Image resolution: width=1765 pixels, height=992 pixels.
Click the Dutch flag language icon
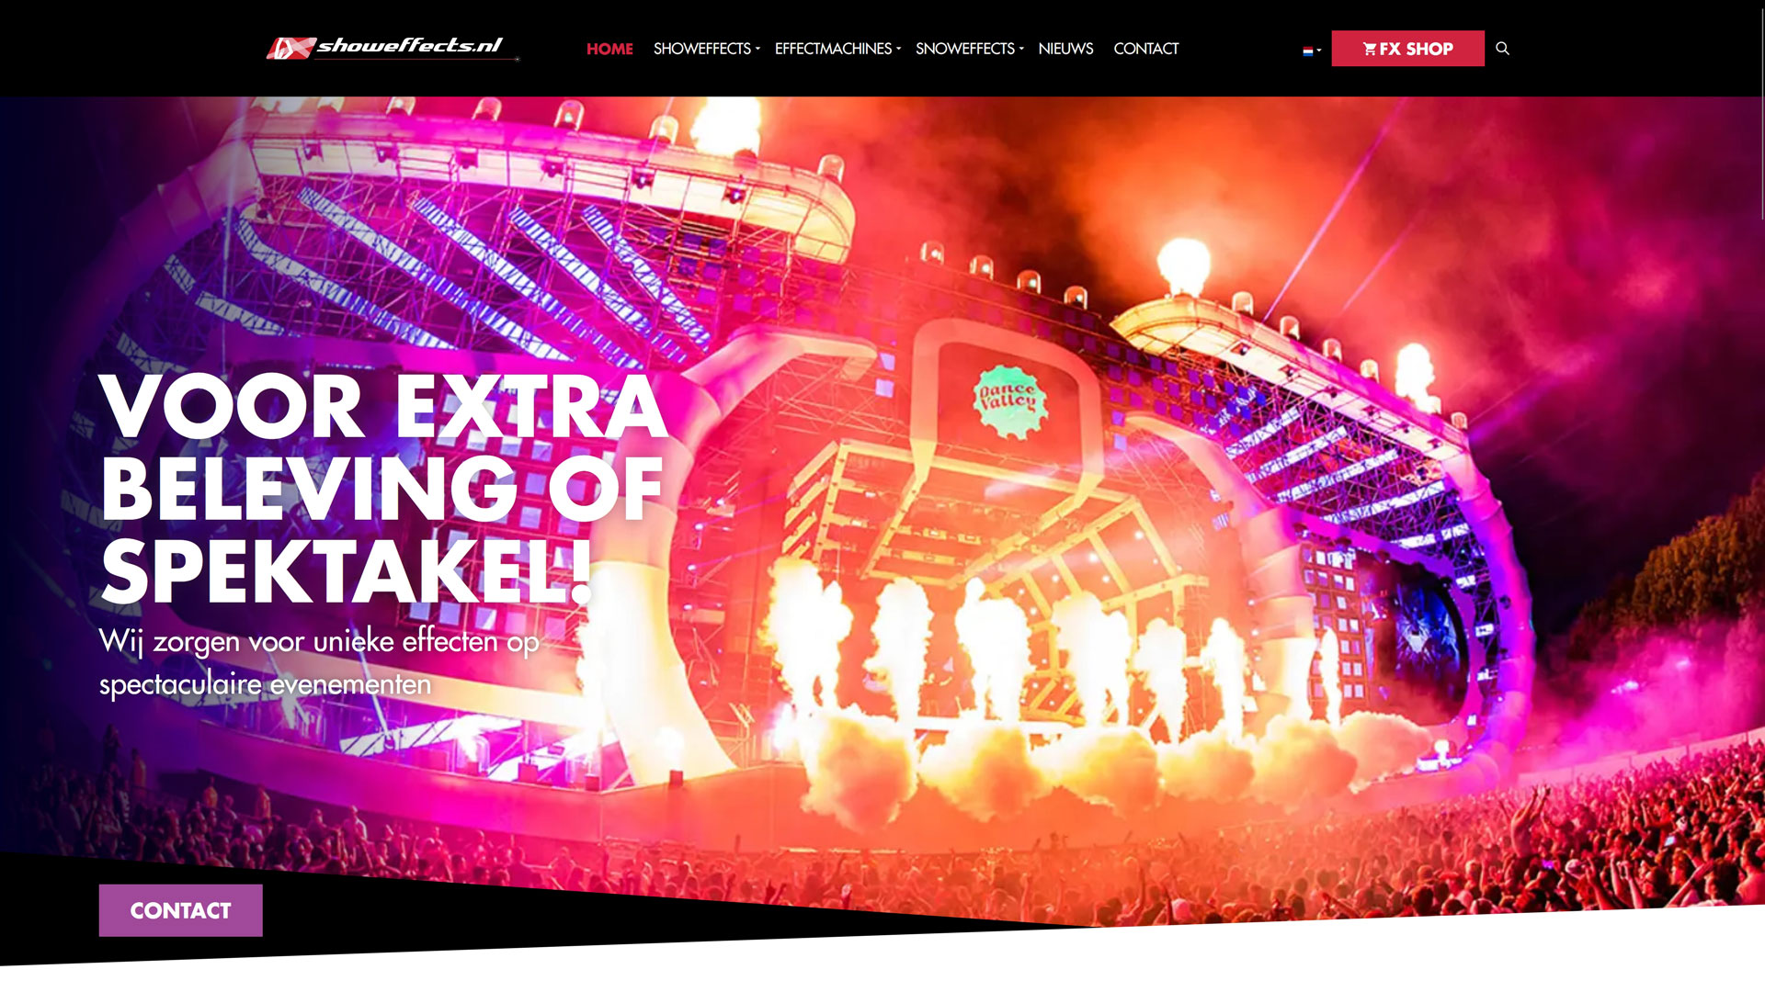click(1307, 51)
